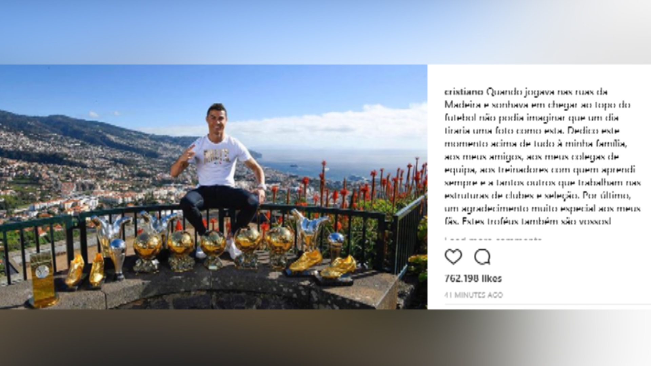
Task: Click the partially hidden Load more comments link
Action: tap(493, 239)
